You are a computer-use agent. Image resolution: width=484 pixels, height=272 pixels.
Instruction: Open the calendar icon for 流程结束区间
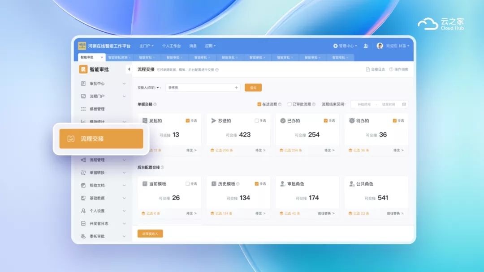click(x=404, y=104)
